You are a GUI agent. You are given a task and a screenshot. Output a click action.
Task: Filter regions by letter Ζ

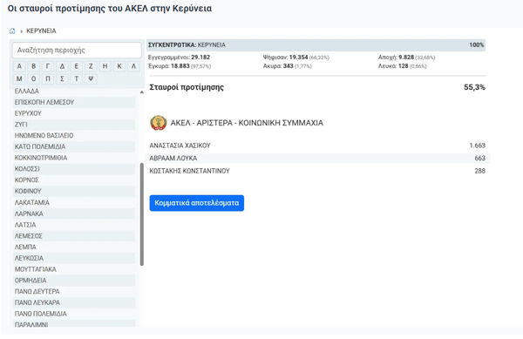(x=91, y=66)
